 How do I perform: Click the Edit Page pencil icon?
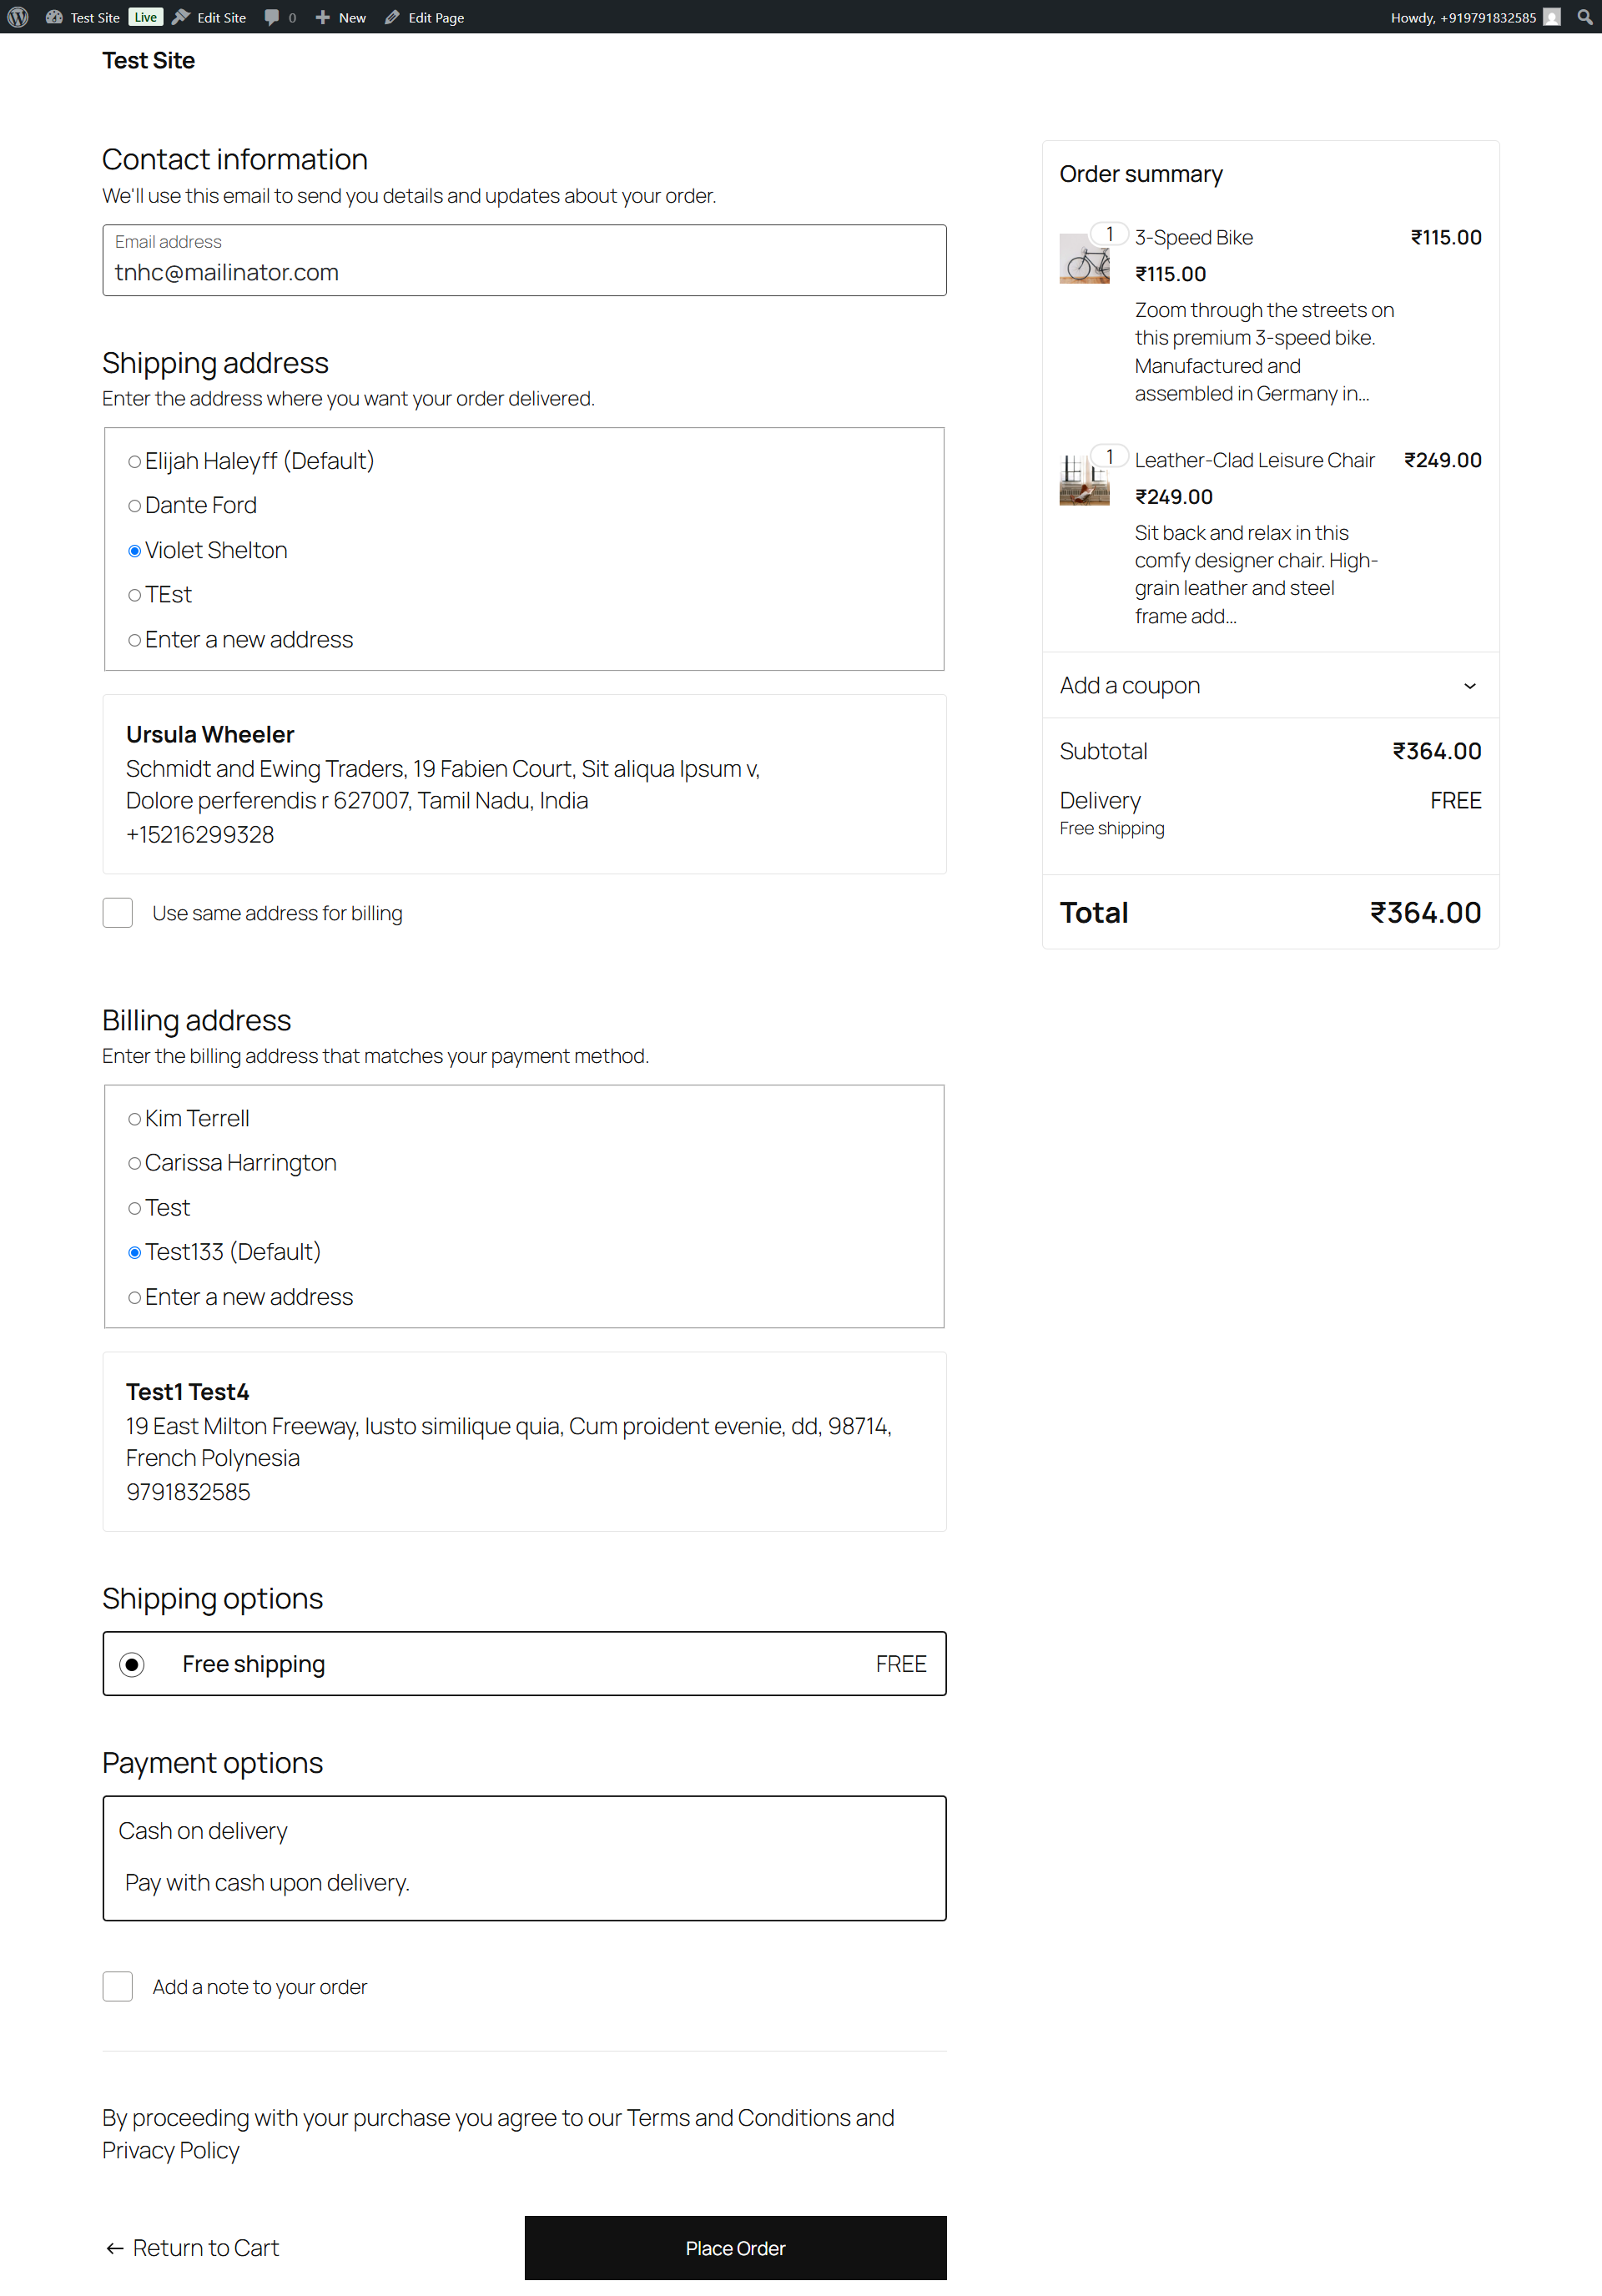pos(393,17)
